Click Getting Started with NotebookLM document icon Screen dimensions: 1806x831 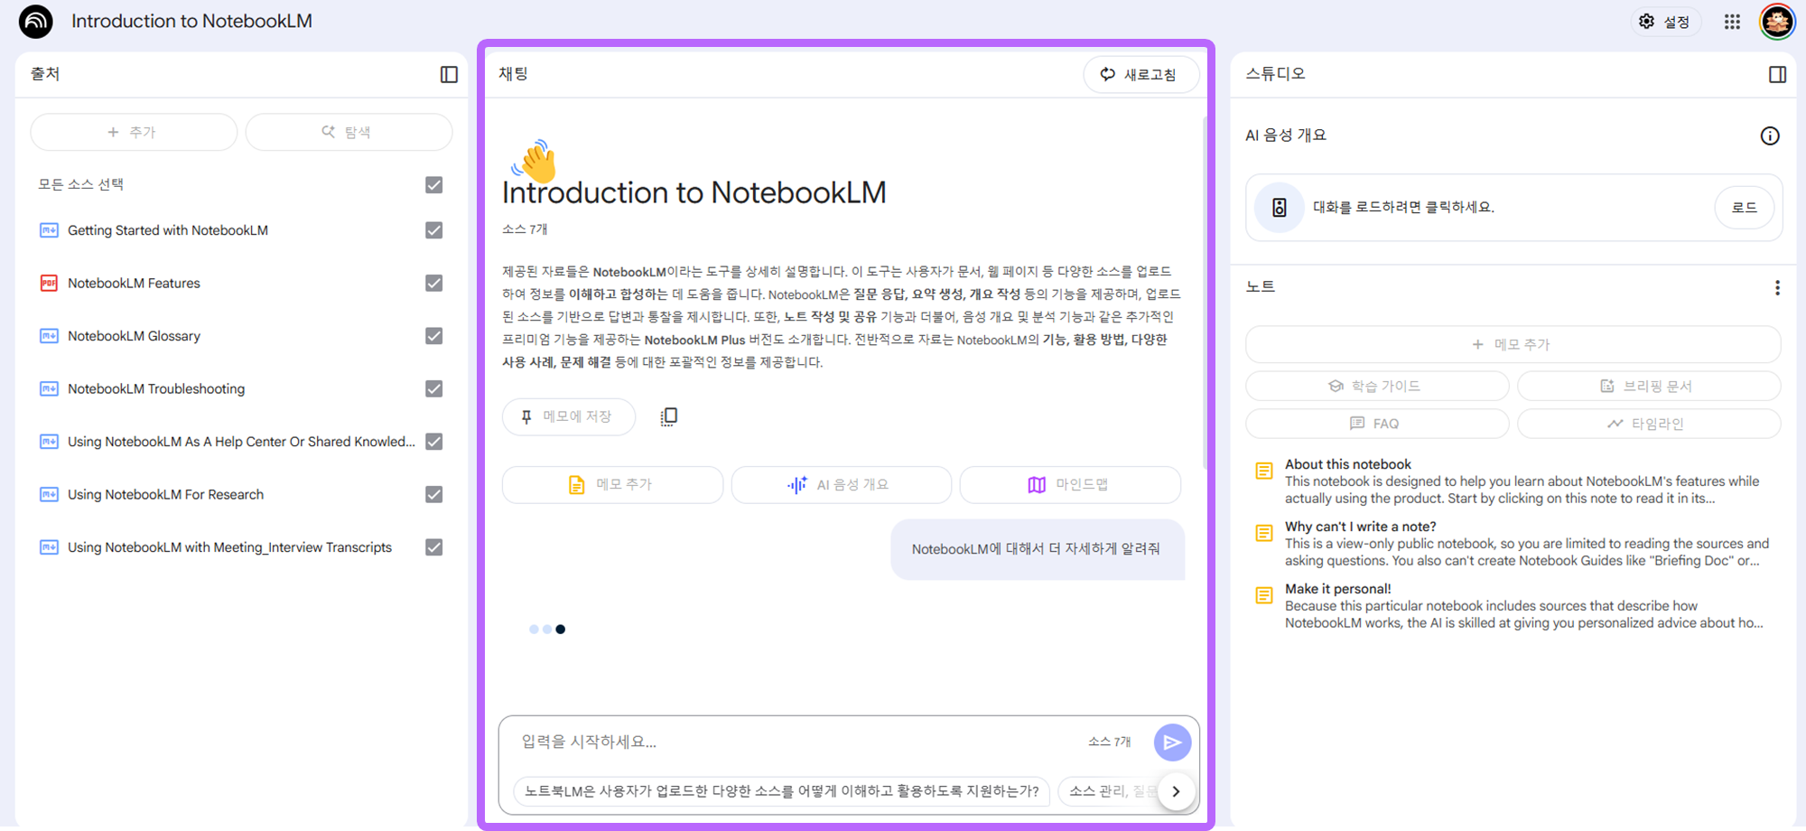click(49, 230)
